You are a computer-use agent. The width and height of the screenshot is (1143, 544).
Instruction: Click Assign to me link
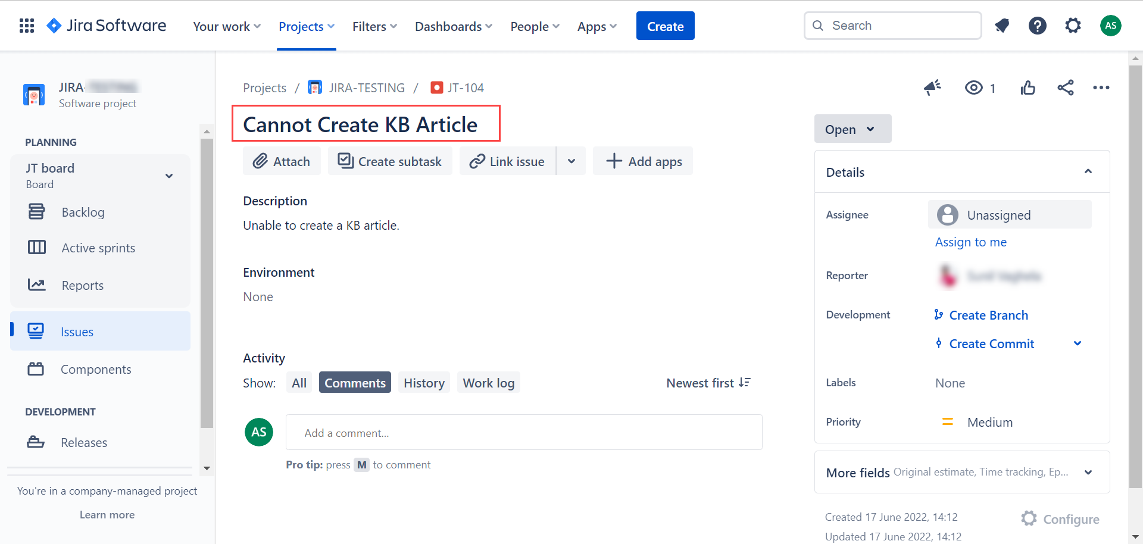pos(970,242)
